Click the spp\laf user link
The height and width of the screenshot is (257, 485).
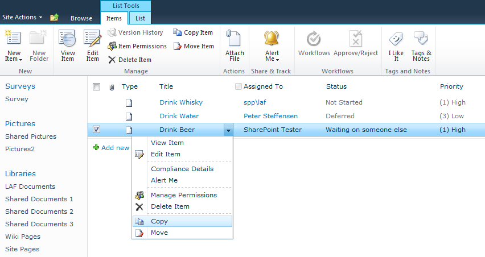(254, 102)
